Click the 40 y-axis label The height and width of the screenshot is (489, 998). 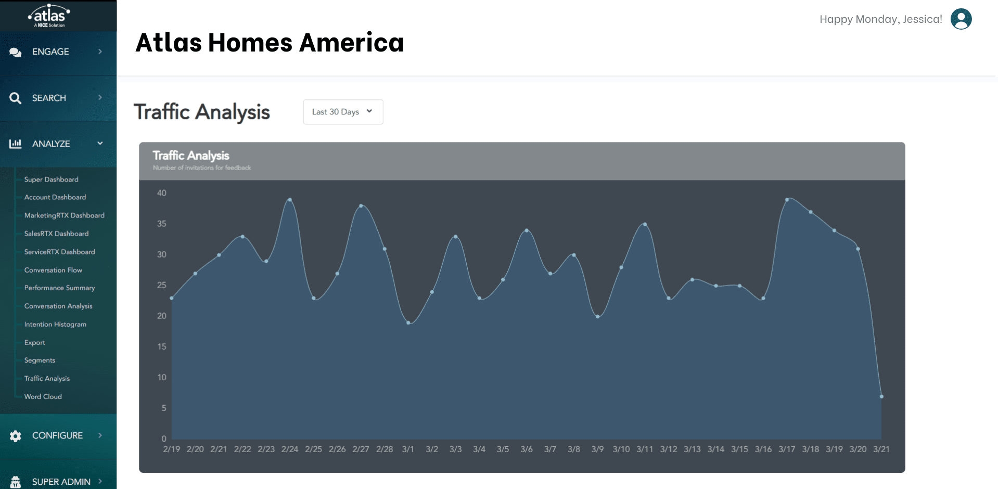tap(162, 193)
